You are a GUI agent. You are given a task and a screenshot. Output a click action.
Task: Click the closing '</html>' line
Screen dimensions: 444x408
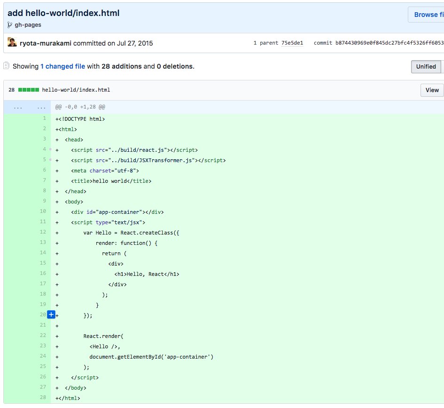point(68,399)
